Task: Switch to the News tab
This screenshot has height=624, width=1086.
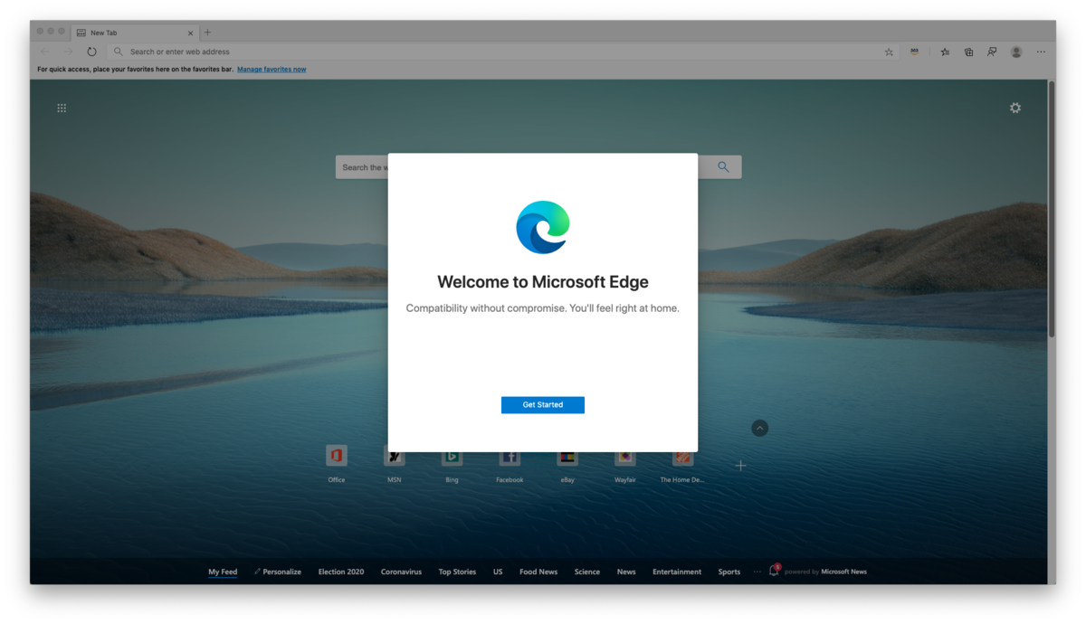Action: pyautogui.click(x=626, y=572)
